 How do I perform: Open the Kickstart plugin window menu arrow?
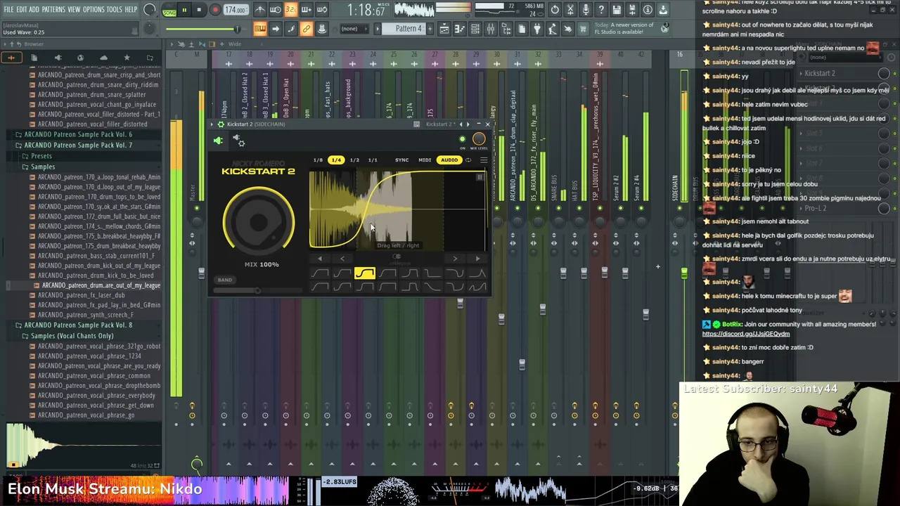(x=212, y=124)
